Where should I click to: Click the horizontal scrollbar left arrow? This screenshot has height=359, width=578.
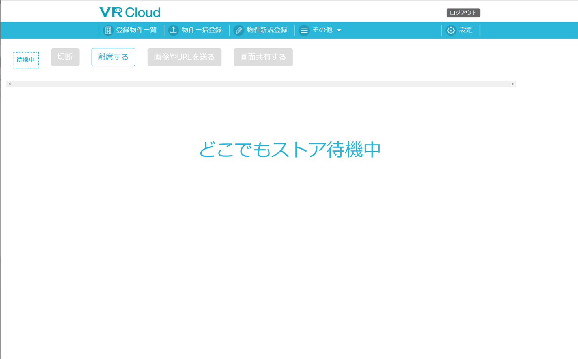10,84
